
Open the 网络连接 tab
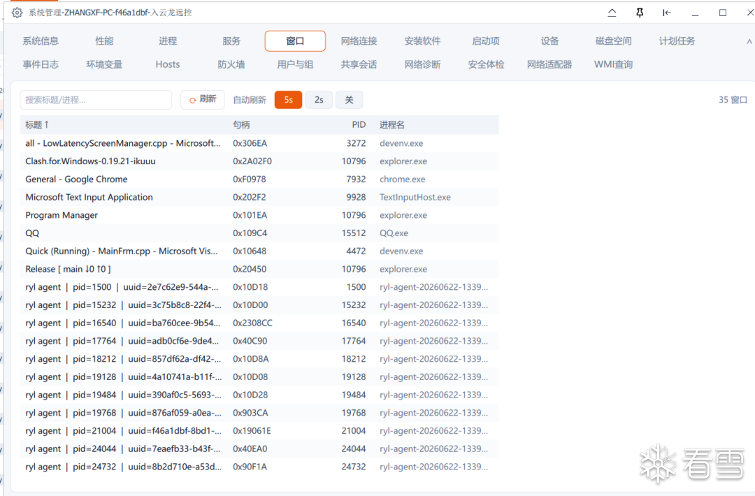[359, 41]
